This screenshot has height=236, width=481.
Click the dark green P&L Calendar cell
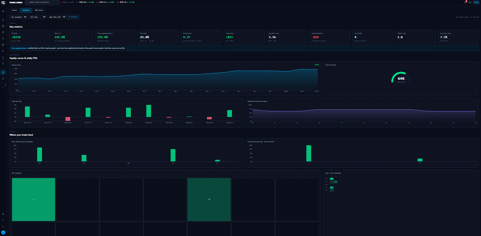(x=209, y=199)
